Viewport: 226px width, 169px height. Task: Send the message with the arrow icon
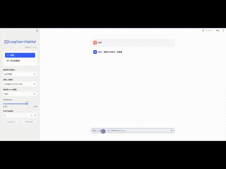click(172, 131)
